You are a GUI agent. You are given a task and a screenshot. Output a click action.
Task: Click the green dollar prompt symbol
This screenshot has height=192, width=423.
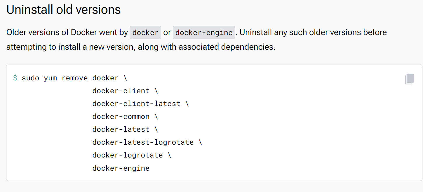15,78
